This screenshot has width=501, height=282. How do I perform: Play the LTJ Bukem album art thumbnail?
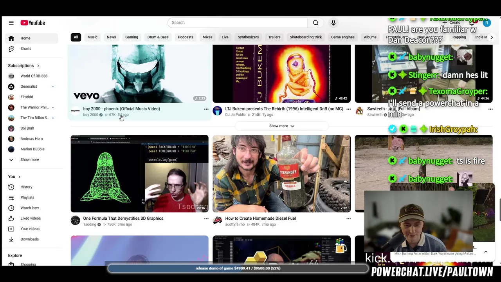point(281,74)
